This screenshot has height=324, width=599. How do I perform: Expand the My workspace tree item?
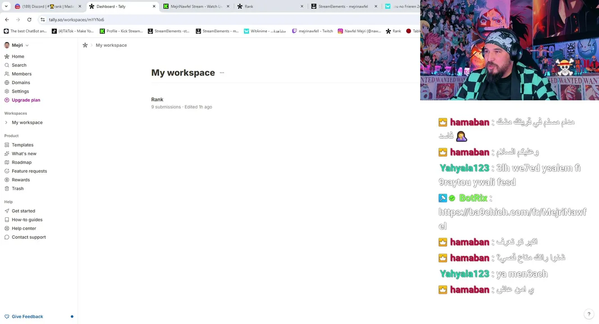(x=6, y=122)
